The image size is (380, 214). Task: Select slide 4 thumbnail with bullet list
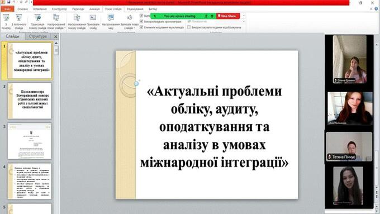tap(30, 181)
